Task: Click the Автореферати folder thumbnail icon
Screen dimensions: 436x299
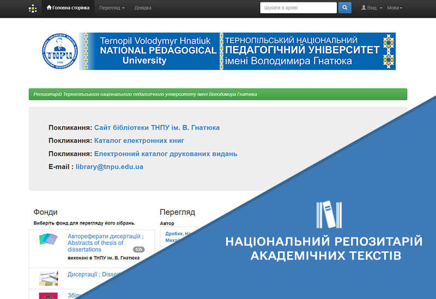Action: 48,239
